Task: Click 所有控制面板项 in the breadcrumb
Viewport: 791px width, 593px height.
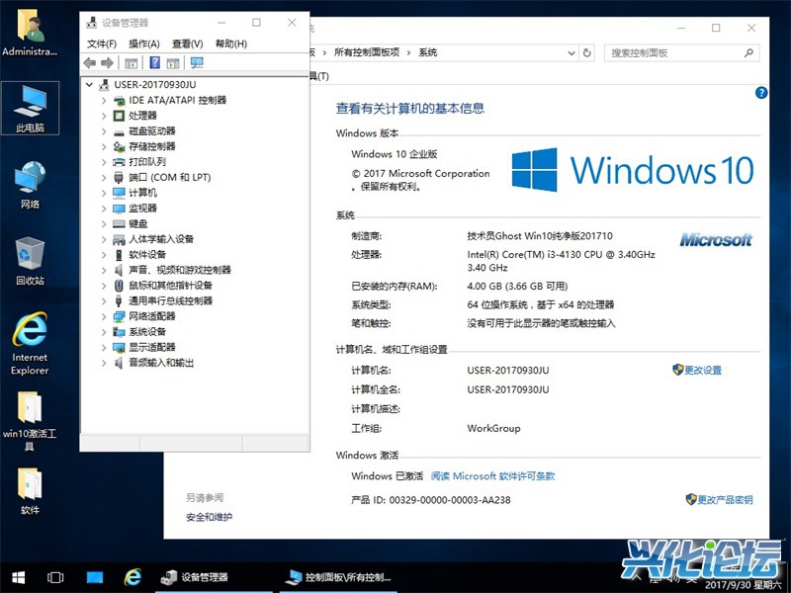Action: pyautogui.click(x=367, y=52)
